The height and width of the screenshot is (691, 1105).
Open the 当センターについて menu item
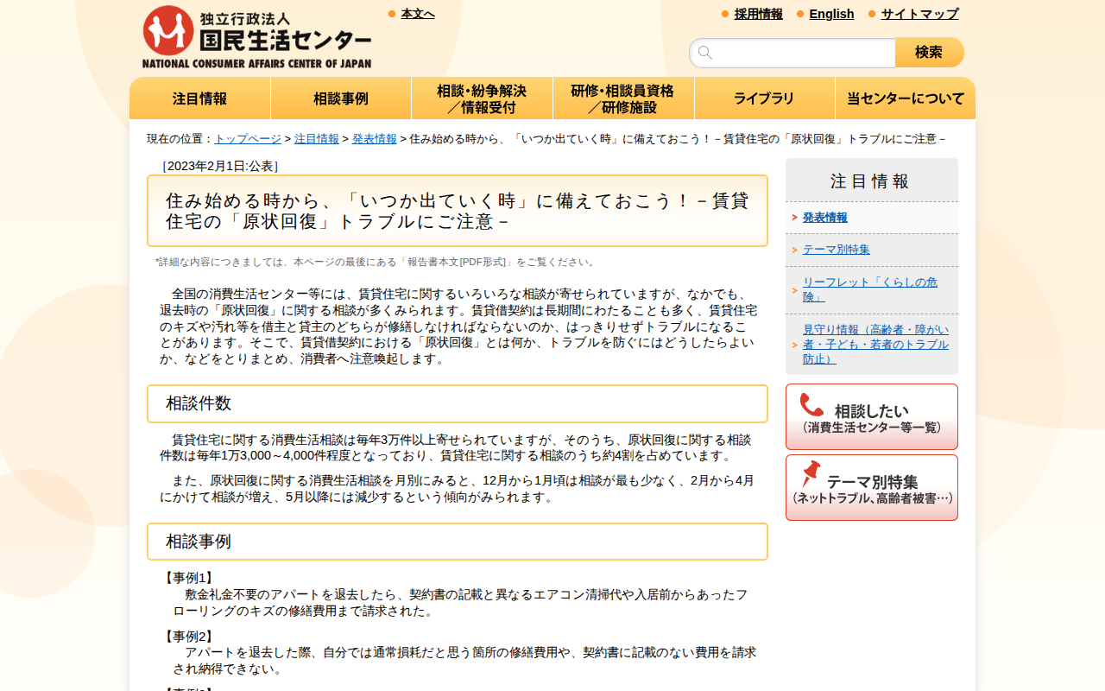click(905, 98)
